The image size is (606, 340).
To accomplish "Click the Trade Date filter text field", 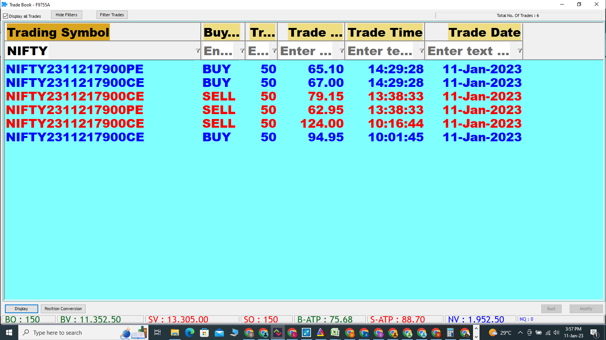I will [471, 51].
